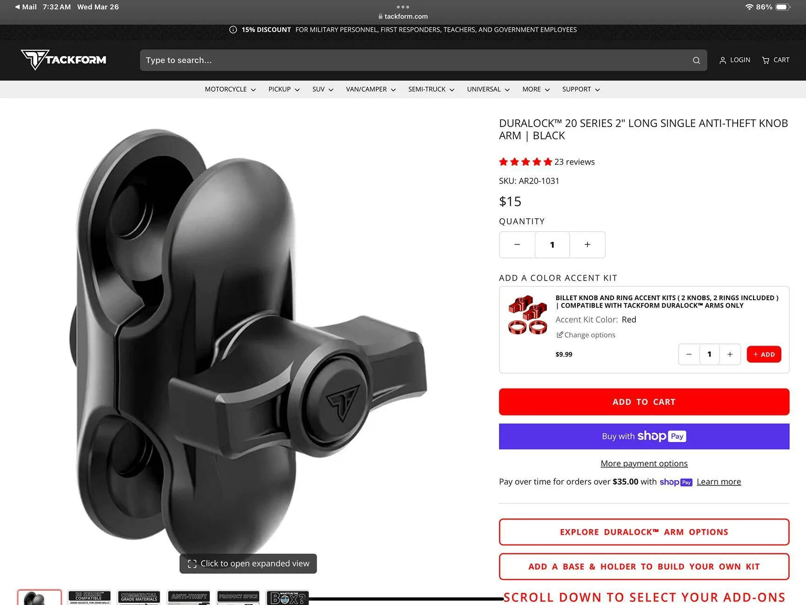Click the search magnifier icon
Screen dimensions: 806x605
696,60
